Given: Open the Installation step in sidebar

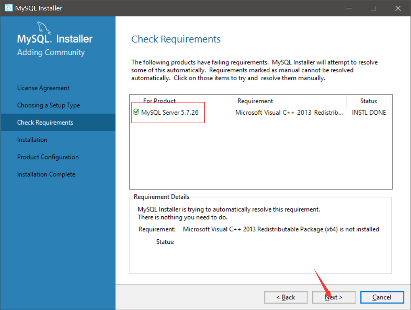Looking at the screenshot, I should pyautogui.click(x=32, y=140).
